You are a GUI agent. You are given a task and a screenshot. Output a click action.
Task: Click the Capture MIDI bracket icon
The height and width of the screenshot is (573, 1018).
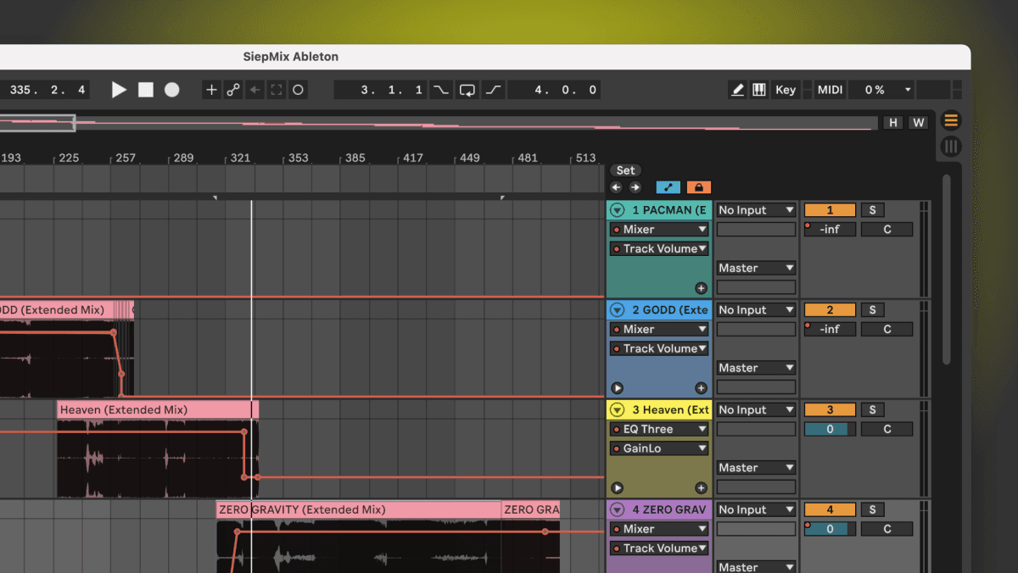277,90
